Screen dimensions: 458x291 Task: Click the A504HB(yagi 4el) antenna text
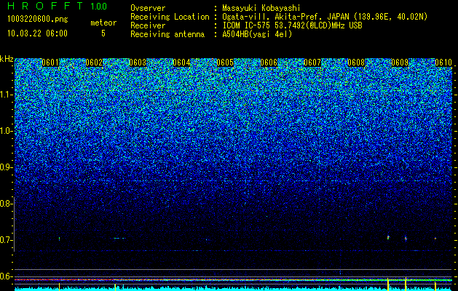point(257,34)
